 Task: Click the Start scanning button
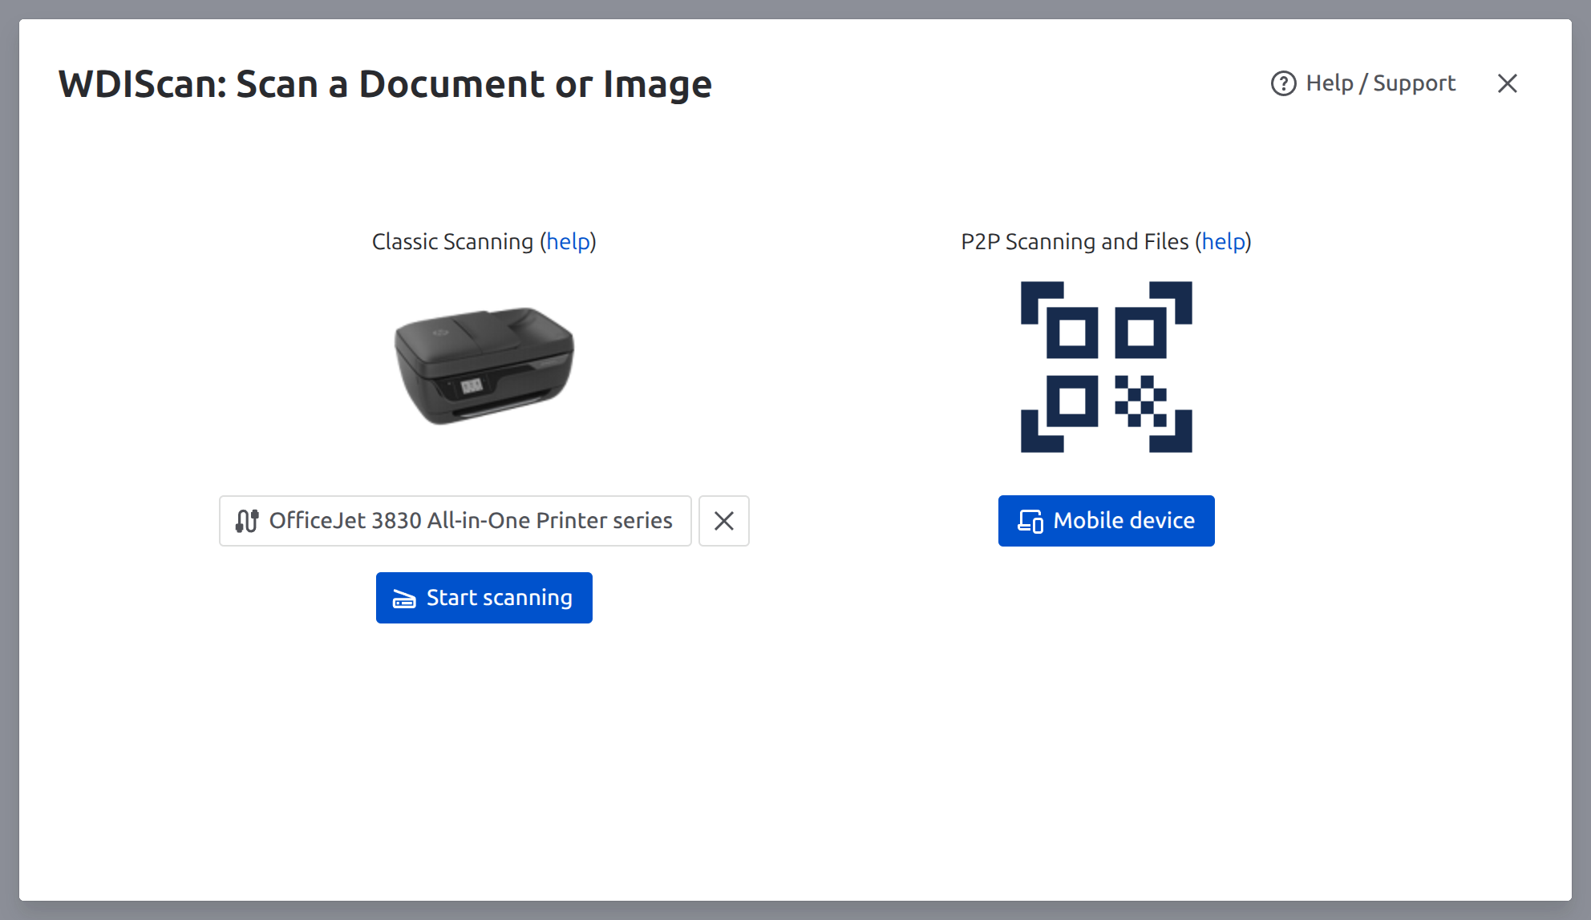484,598
